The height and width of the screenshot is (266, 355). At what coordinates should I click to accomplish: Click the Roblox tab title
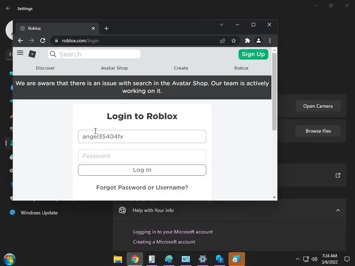pos(34,28)
